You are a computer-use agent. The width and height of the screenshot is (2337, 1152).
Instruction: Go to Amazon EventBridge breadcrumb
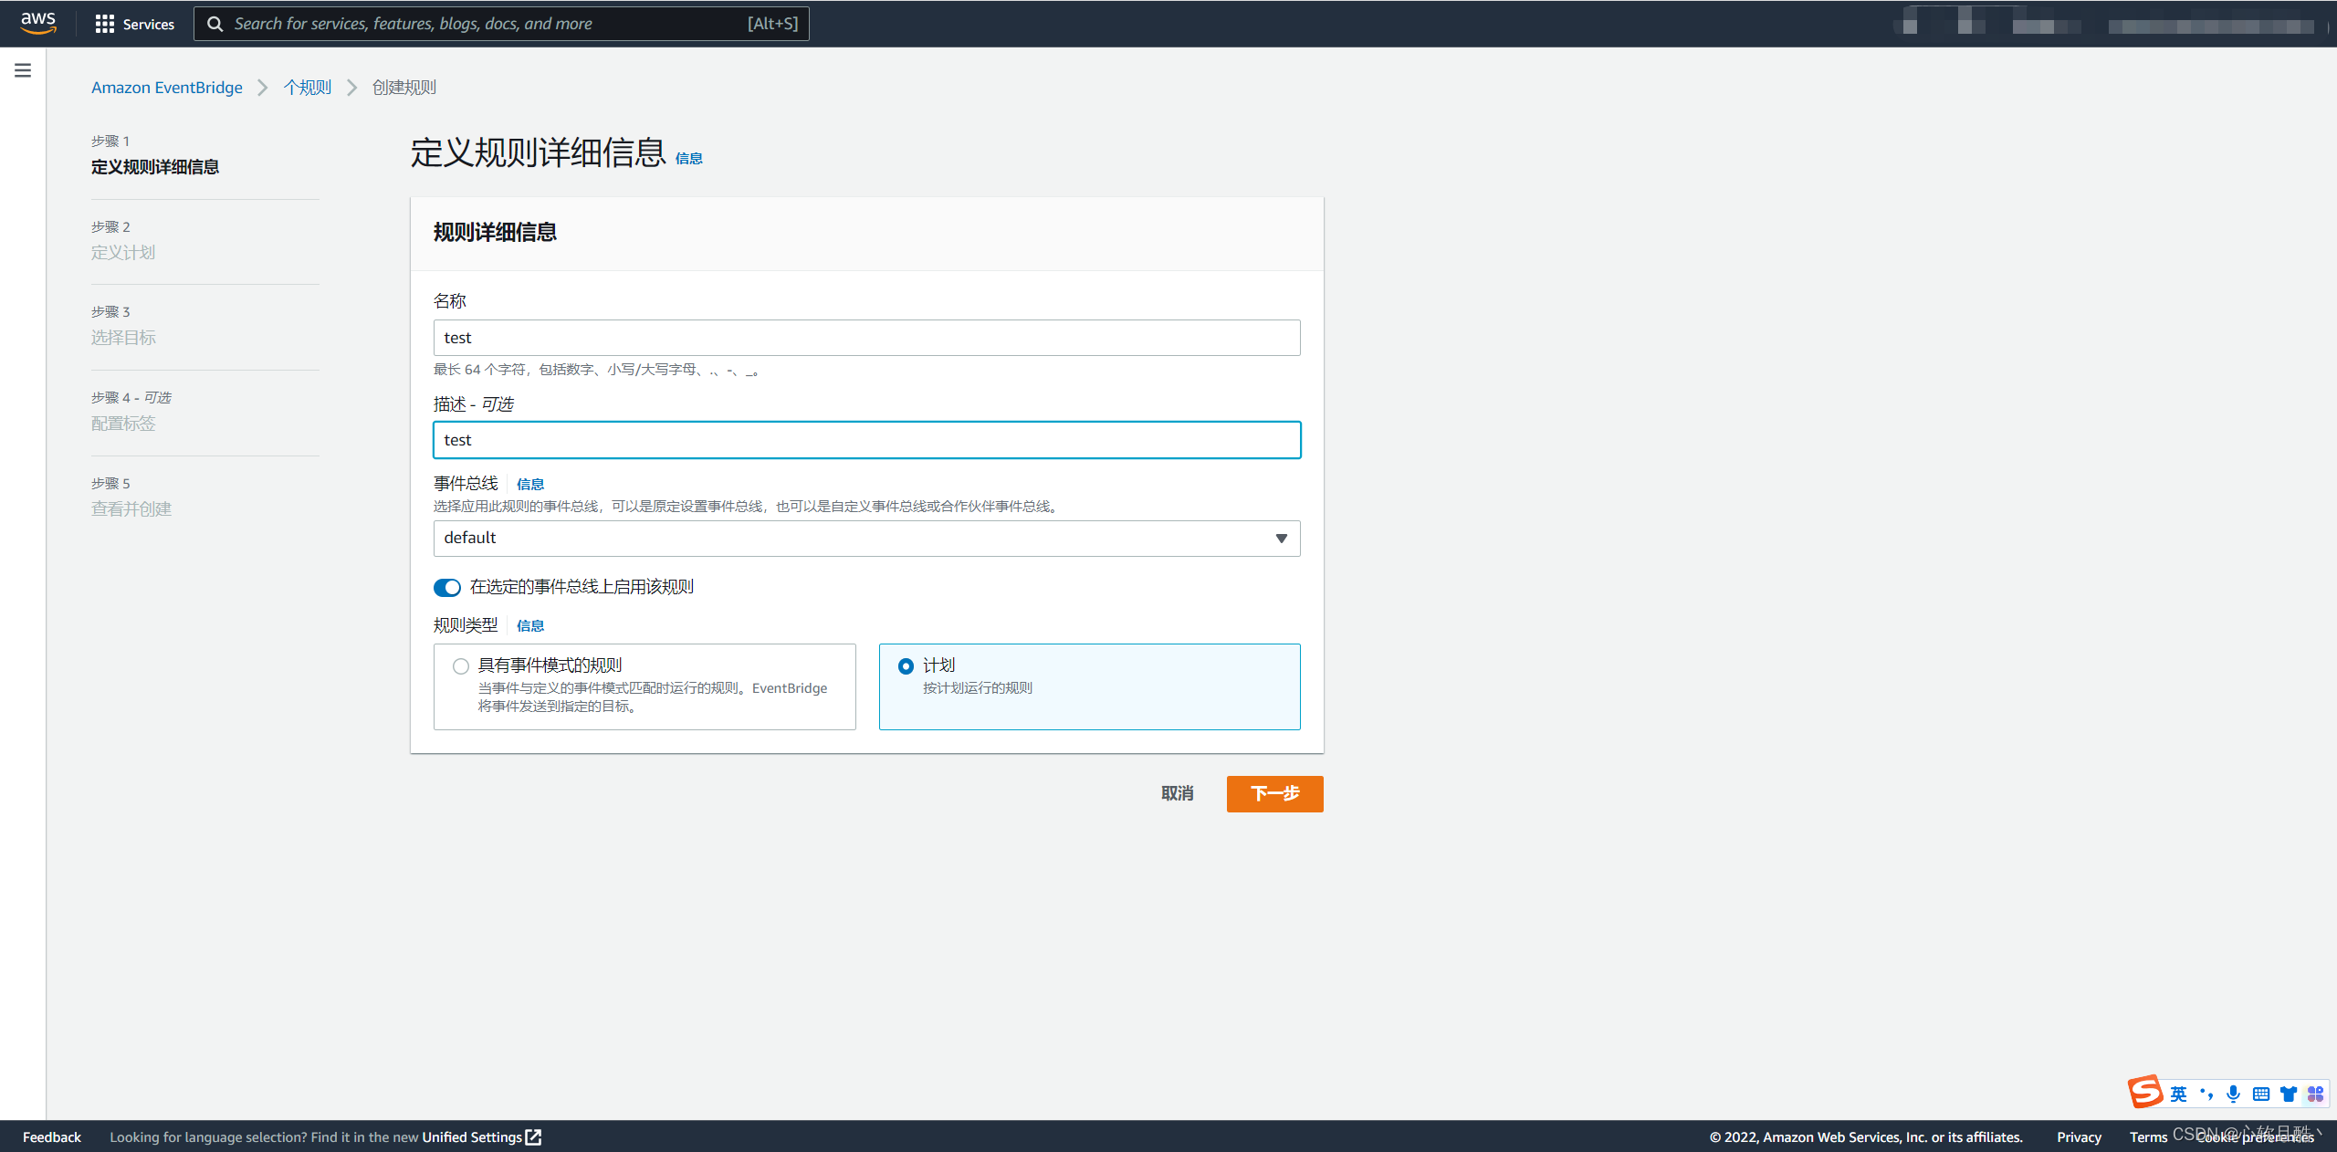point(167,88)
